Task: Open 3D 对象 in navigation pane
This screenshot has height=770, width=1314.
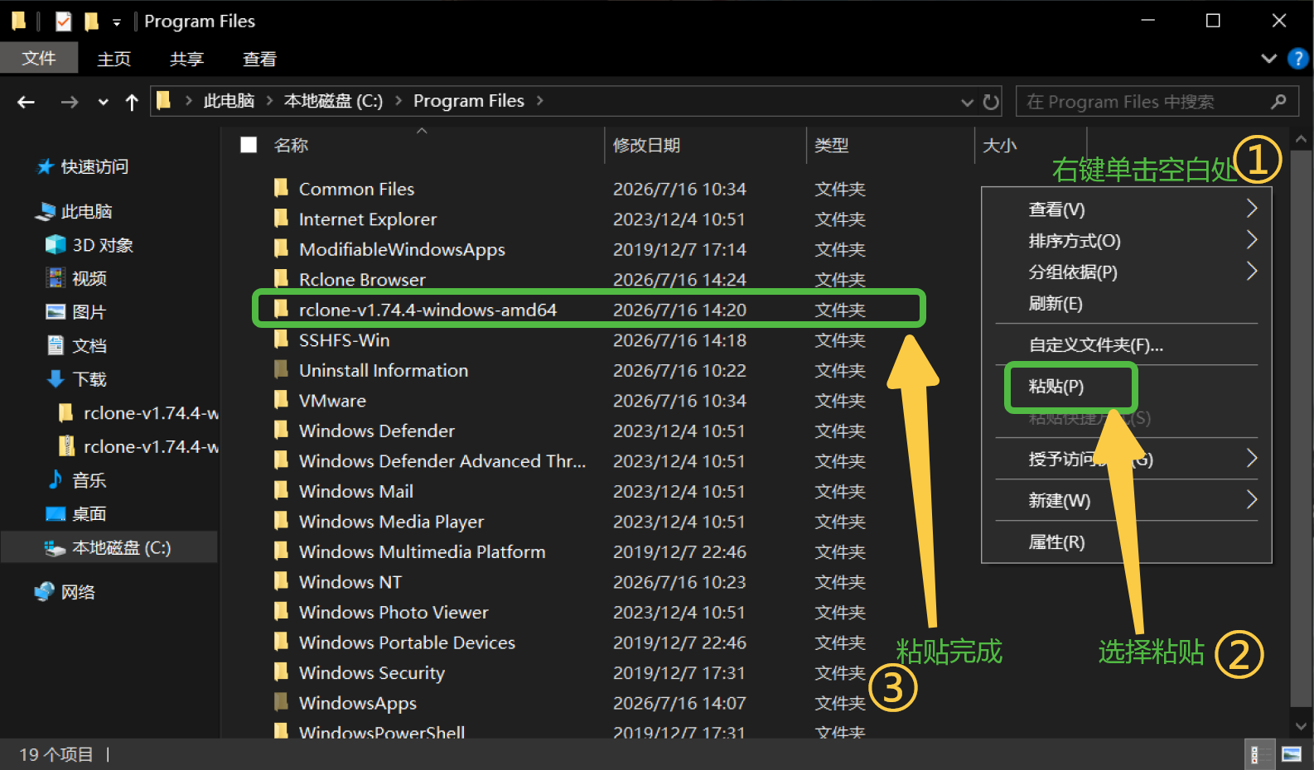Action: pos(89,245)
